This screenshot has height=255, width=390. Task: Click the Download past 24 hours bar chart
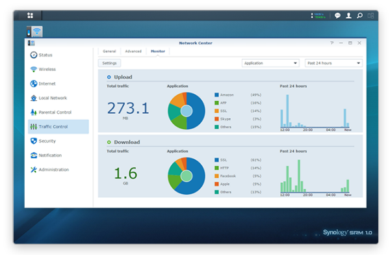click(315, 178)
